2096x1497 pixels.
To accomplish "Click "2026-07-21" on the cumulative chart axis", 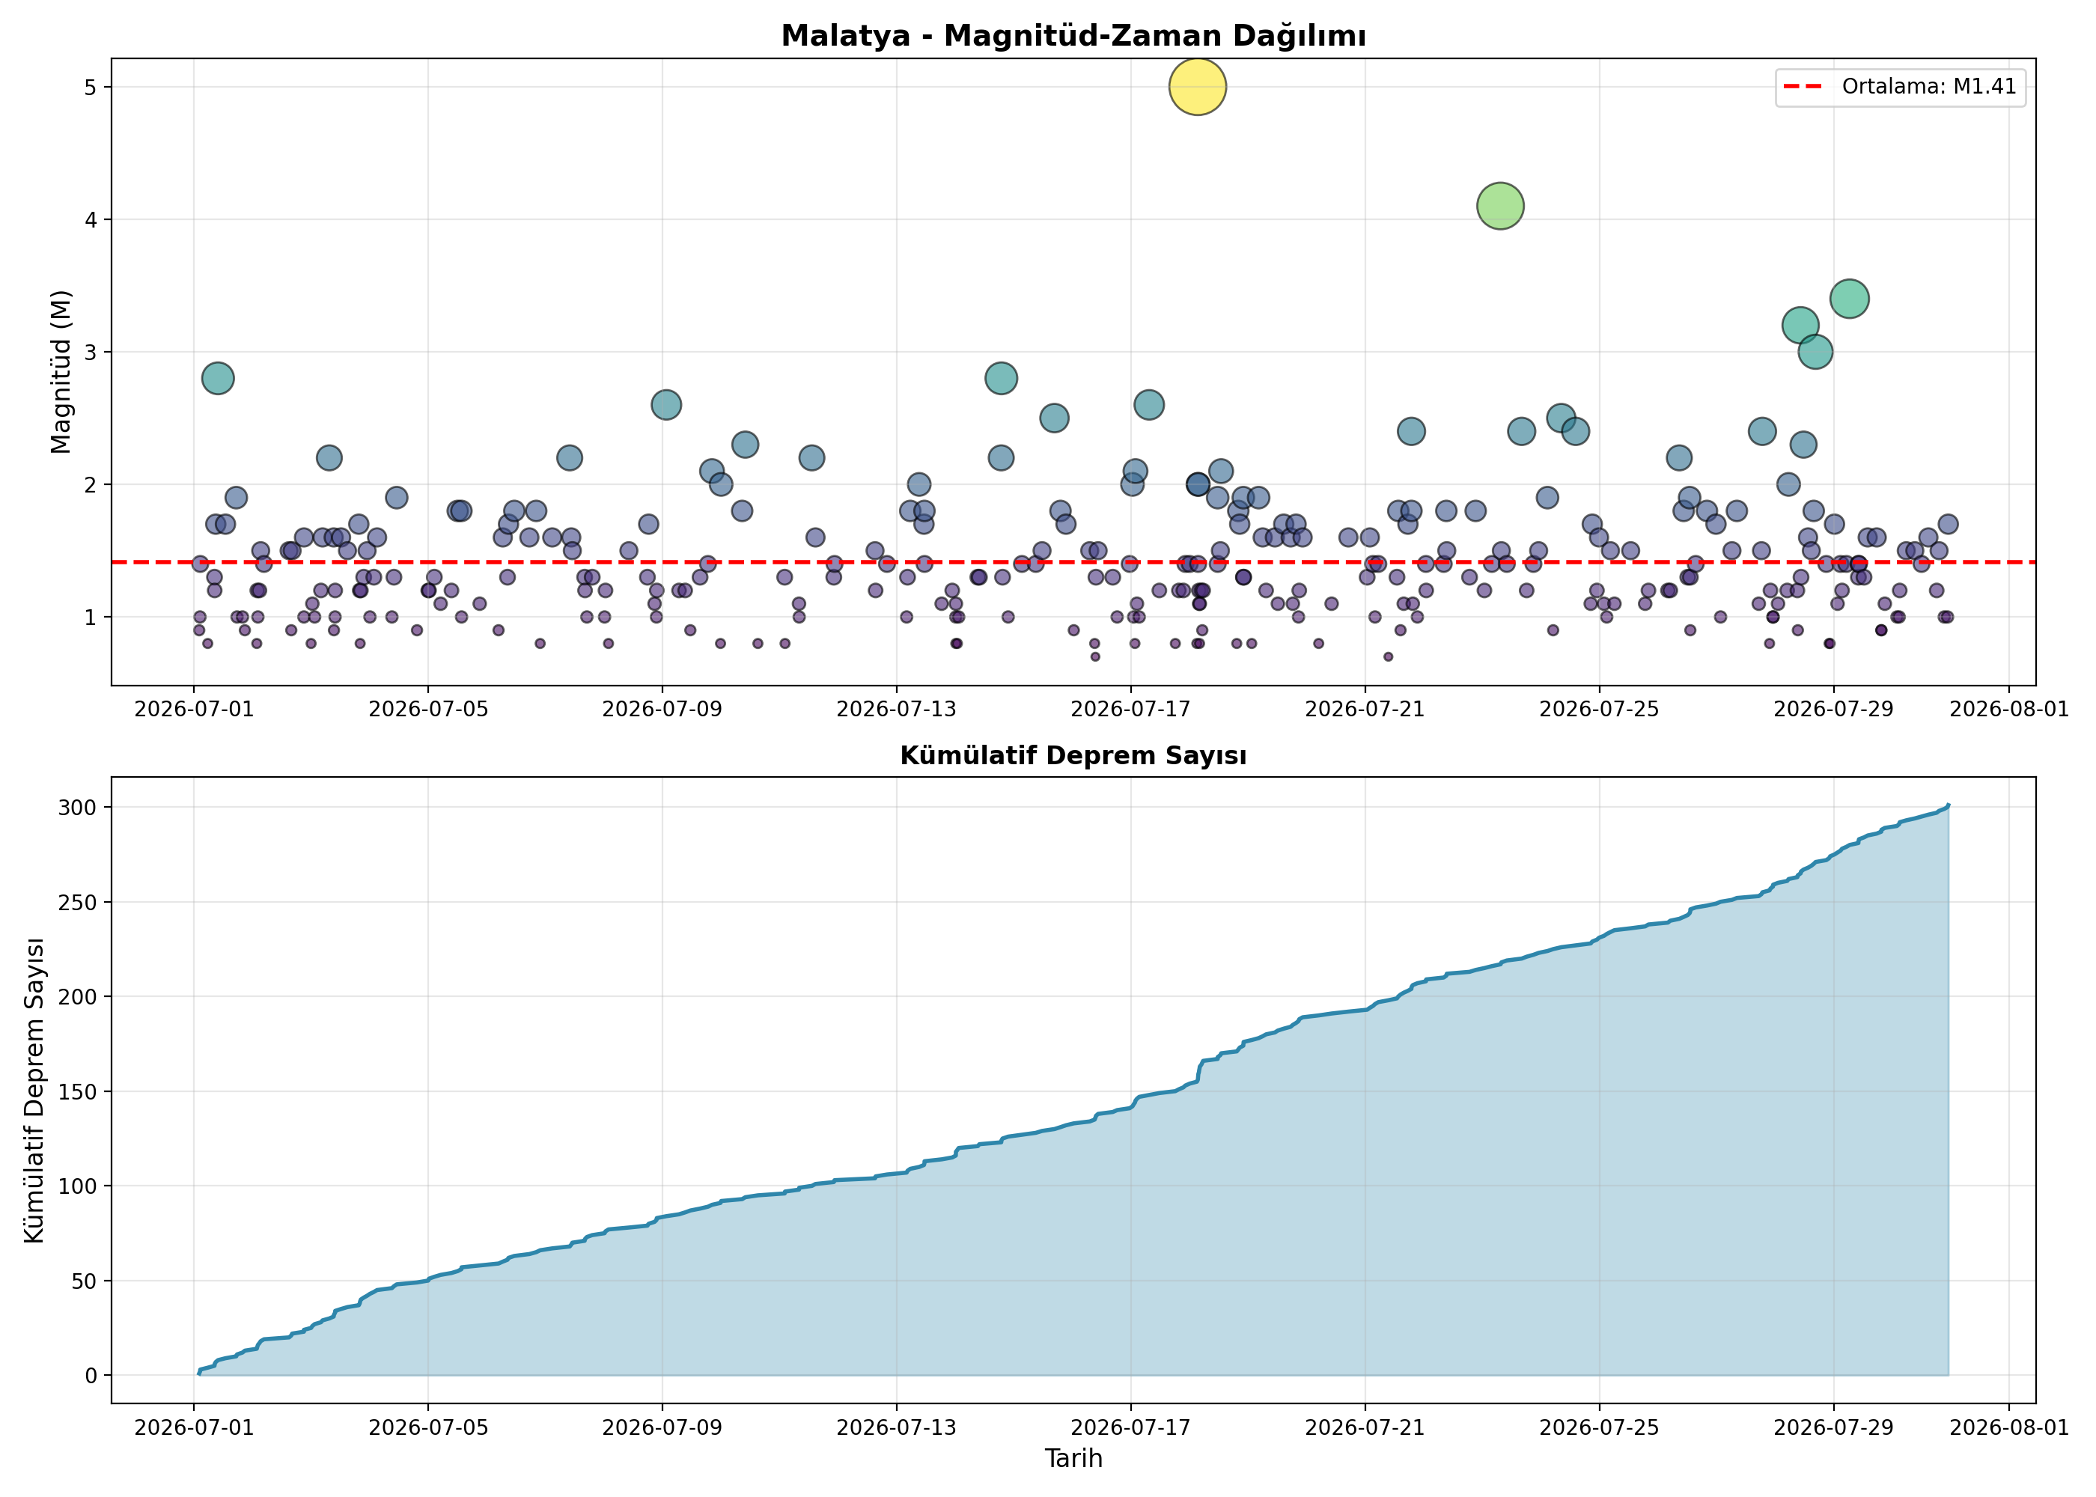I will coord(1365,1428).
